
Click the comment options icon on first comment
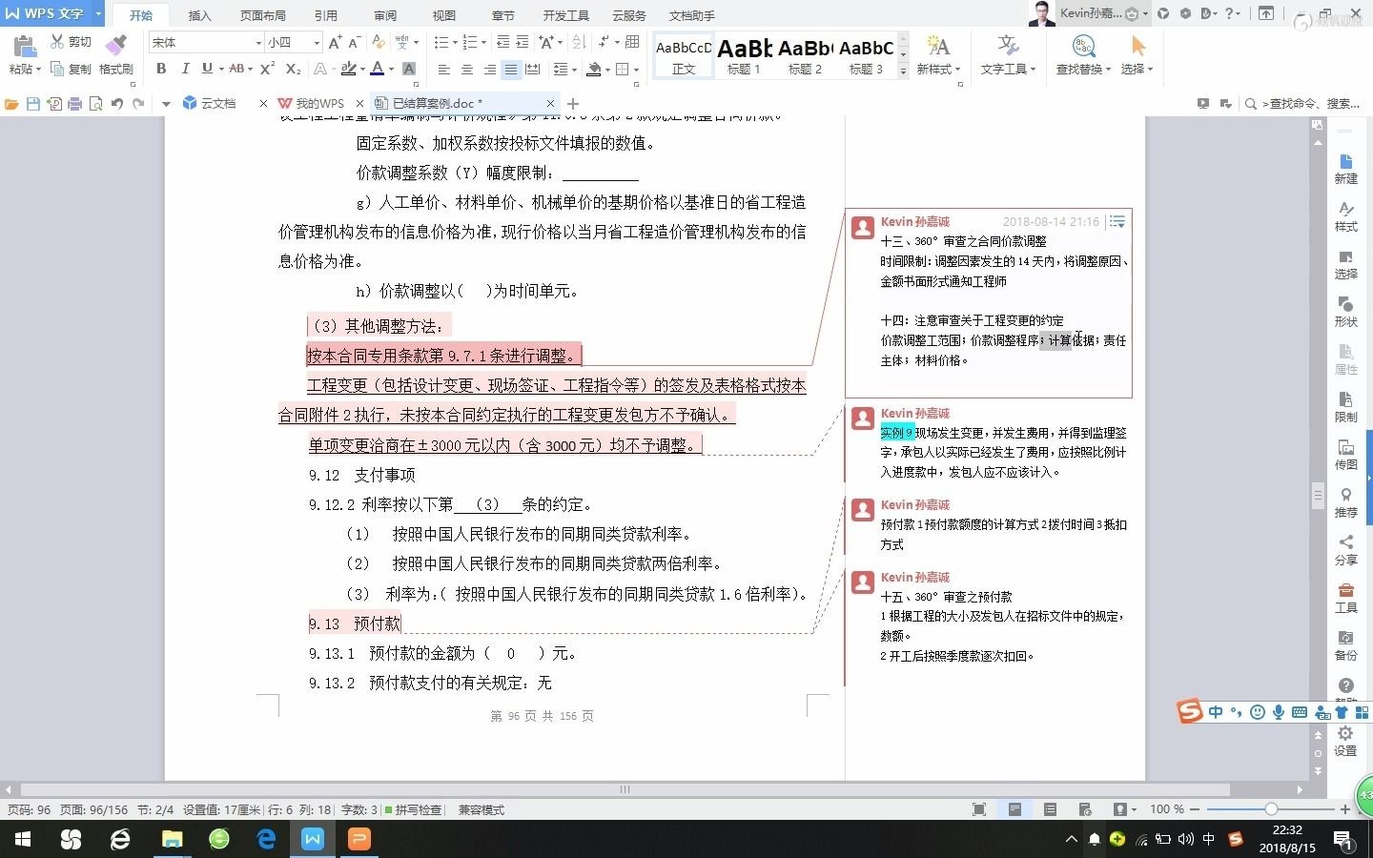pos(1117,221)
